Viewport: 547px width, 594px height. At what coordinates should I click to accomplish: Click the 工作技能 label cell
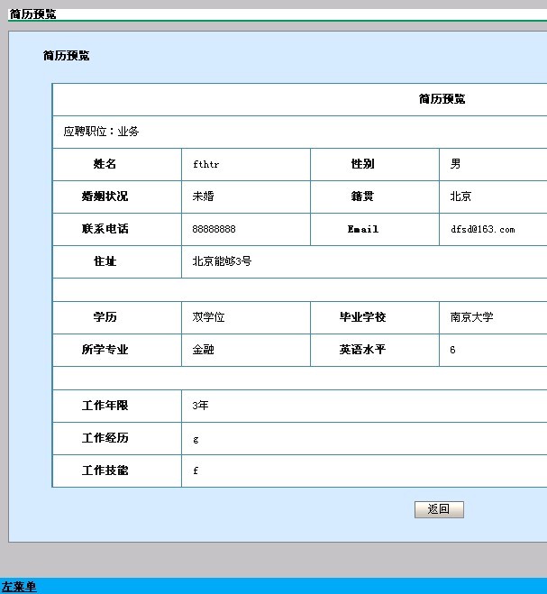(x=105, y=471)
